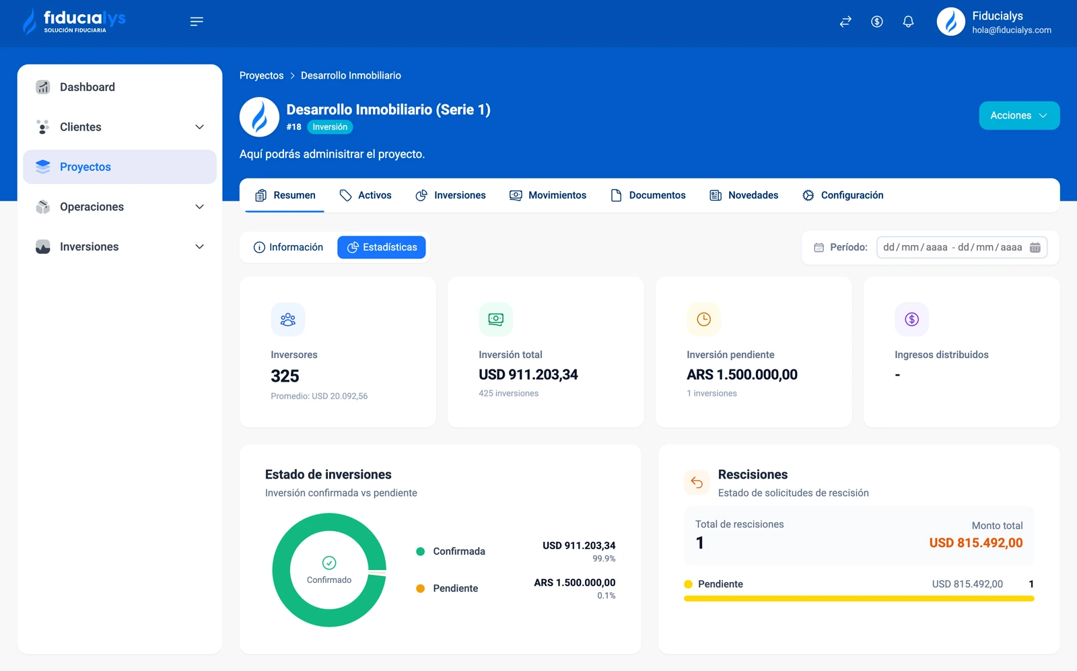Click the Inversores people icon
The width and height of the screenshot is (1077, 671).
(288, 319)
